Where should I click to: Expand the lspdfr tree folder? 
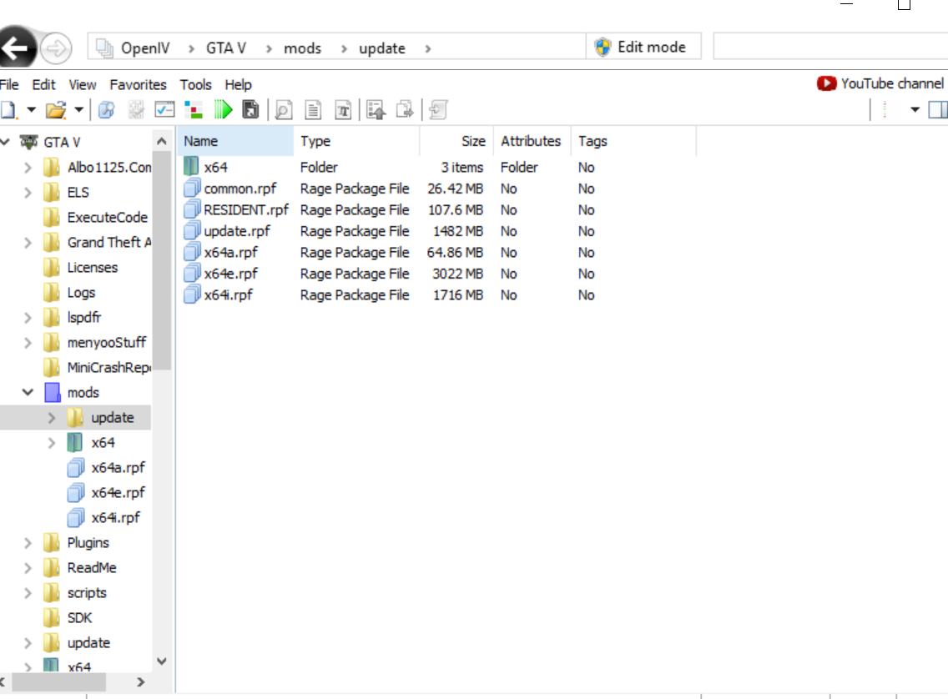point(28,318)
